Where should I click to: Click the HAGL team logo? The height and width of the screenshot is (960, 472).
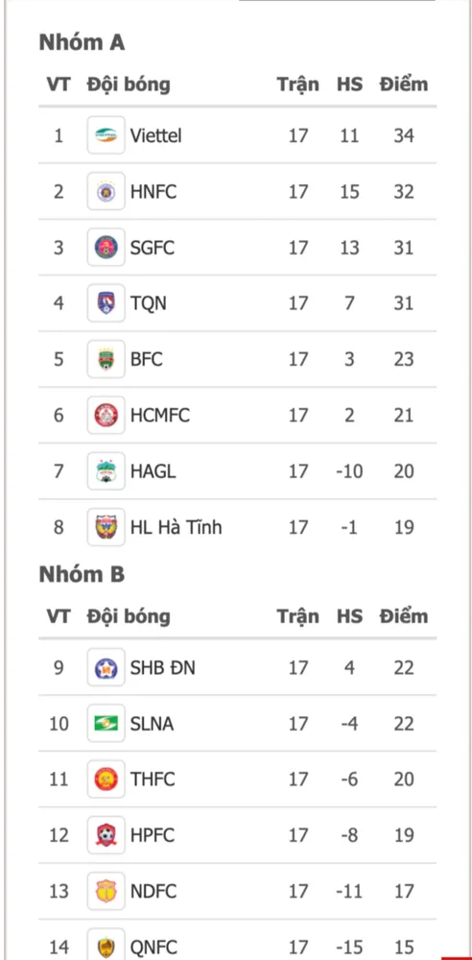[106, 470]
